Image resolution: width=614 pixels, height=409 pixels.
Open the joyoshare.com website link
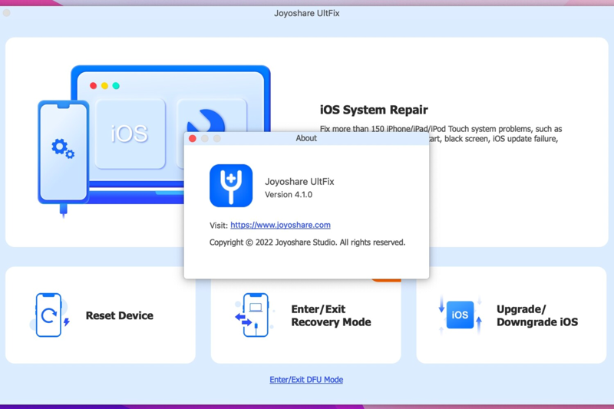pos(280,225)
